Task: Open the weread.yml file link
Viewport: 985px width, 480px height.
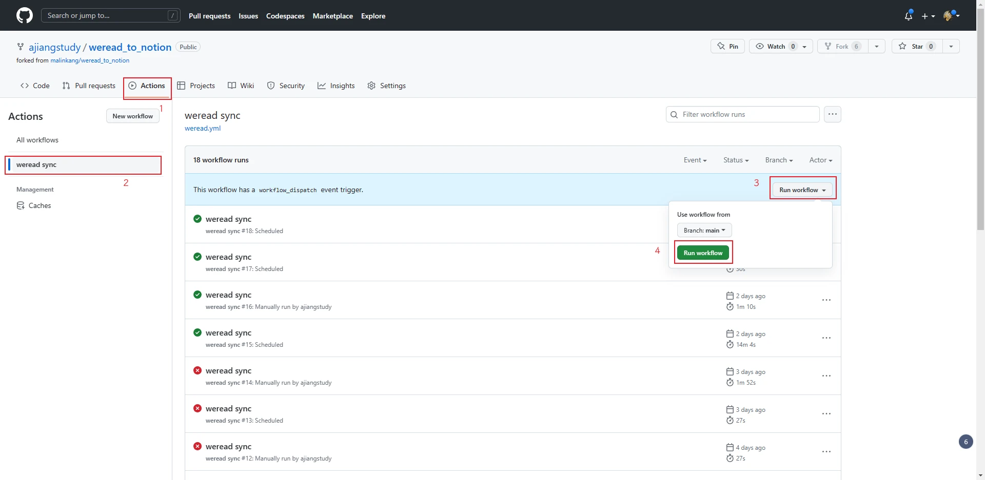Action: (x=203, y=128)
